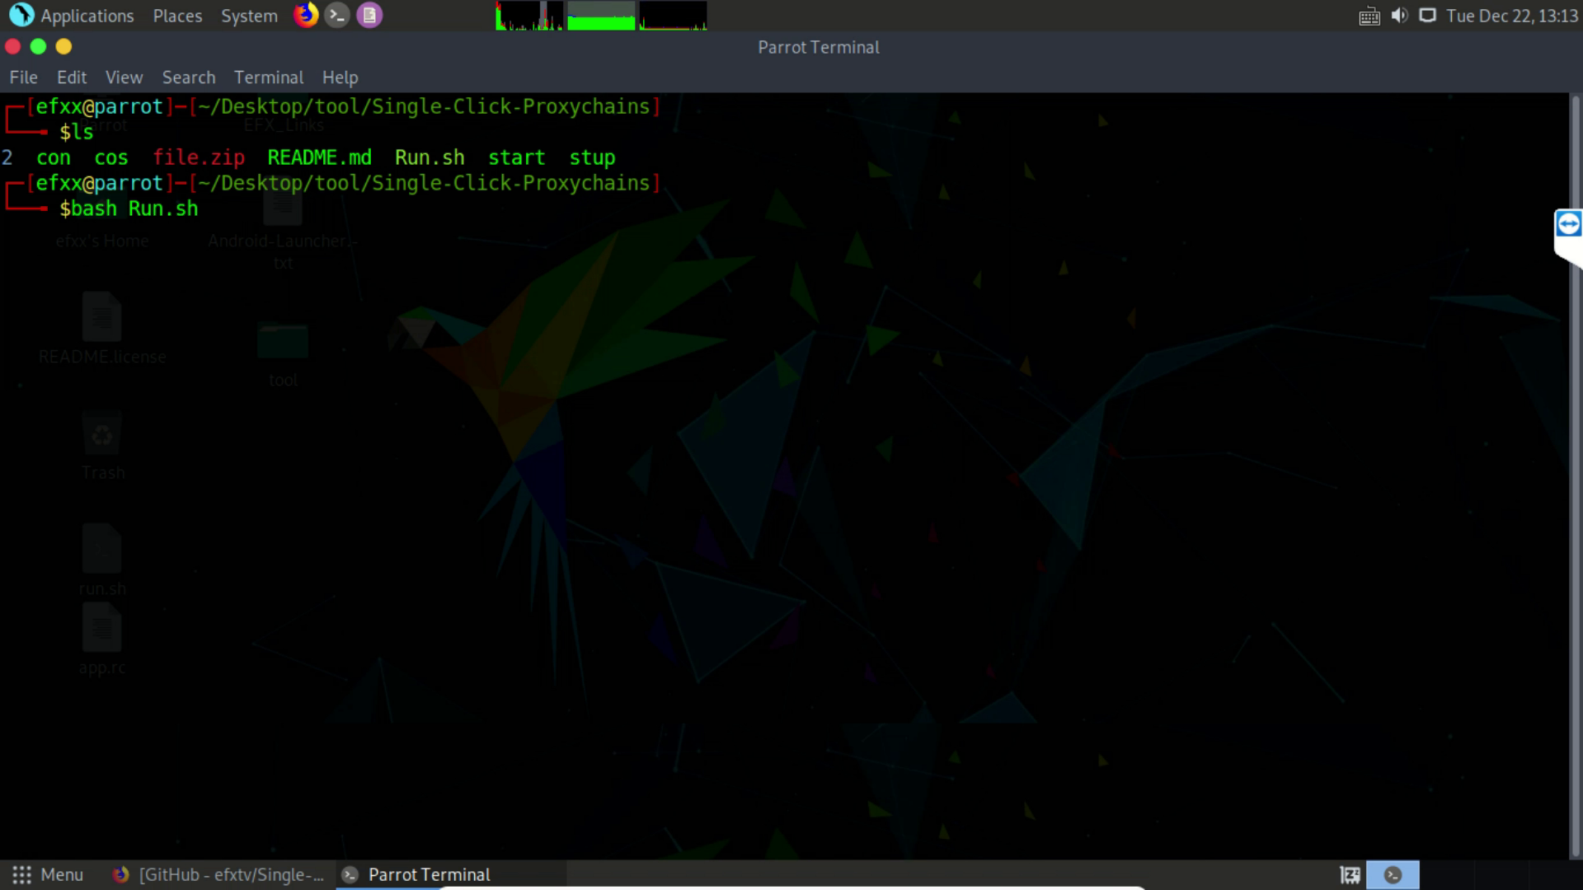Click the Firefox browser icon in taskbar
Screen dimensions: 1583x890
pyautogui.click(x=120, y=875)
